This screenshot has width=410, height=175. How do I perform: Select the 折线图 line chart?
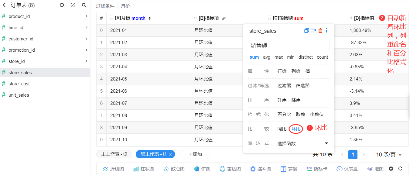pyautogui.click(x=113, y=169)
